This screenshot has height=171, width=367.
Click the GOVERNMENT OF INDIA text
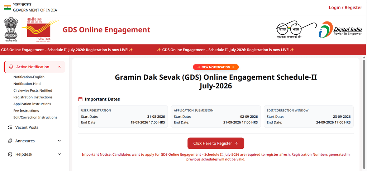[x=35, y=10]
